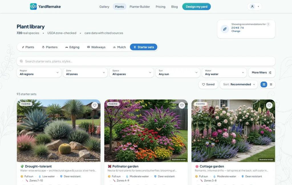292x185 pixels.
Task: Favorite the Pollinator garden set heart
Action: click(x=182, y=105)
